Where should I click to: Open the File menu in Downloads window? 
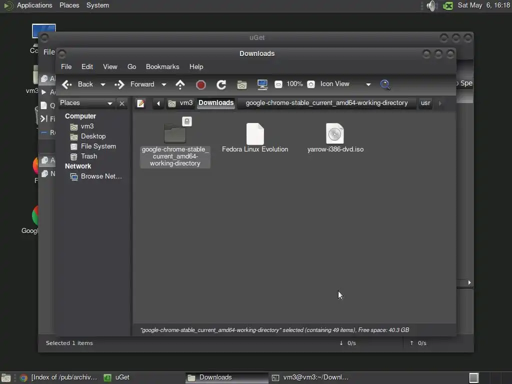coord(66,66)
